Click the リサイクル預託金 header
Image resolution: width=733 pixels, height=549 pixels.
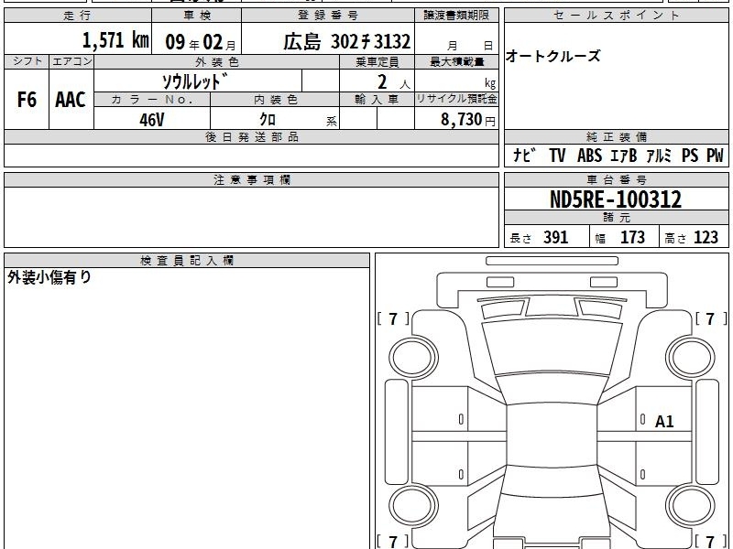click(x=456, y=100)
